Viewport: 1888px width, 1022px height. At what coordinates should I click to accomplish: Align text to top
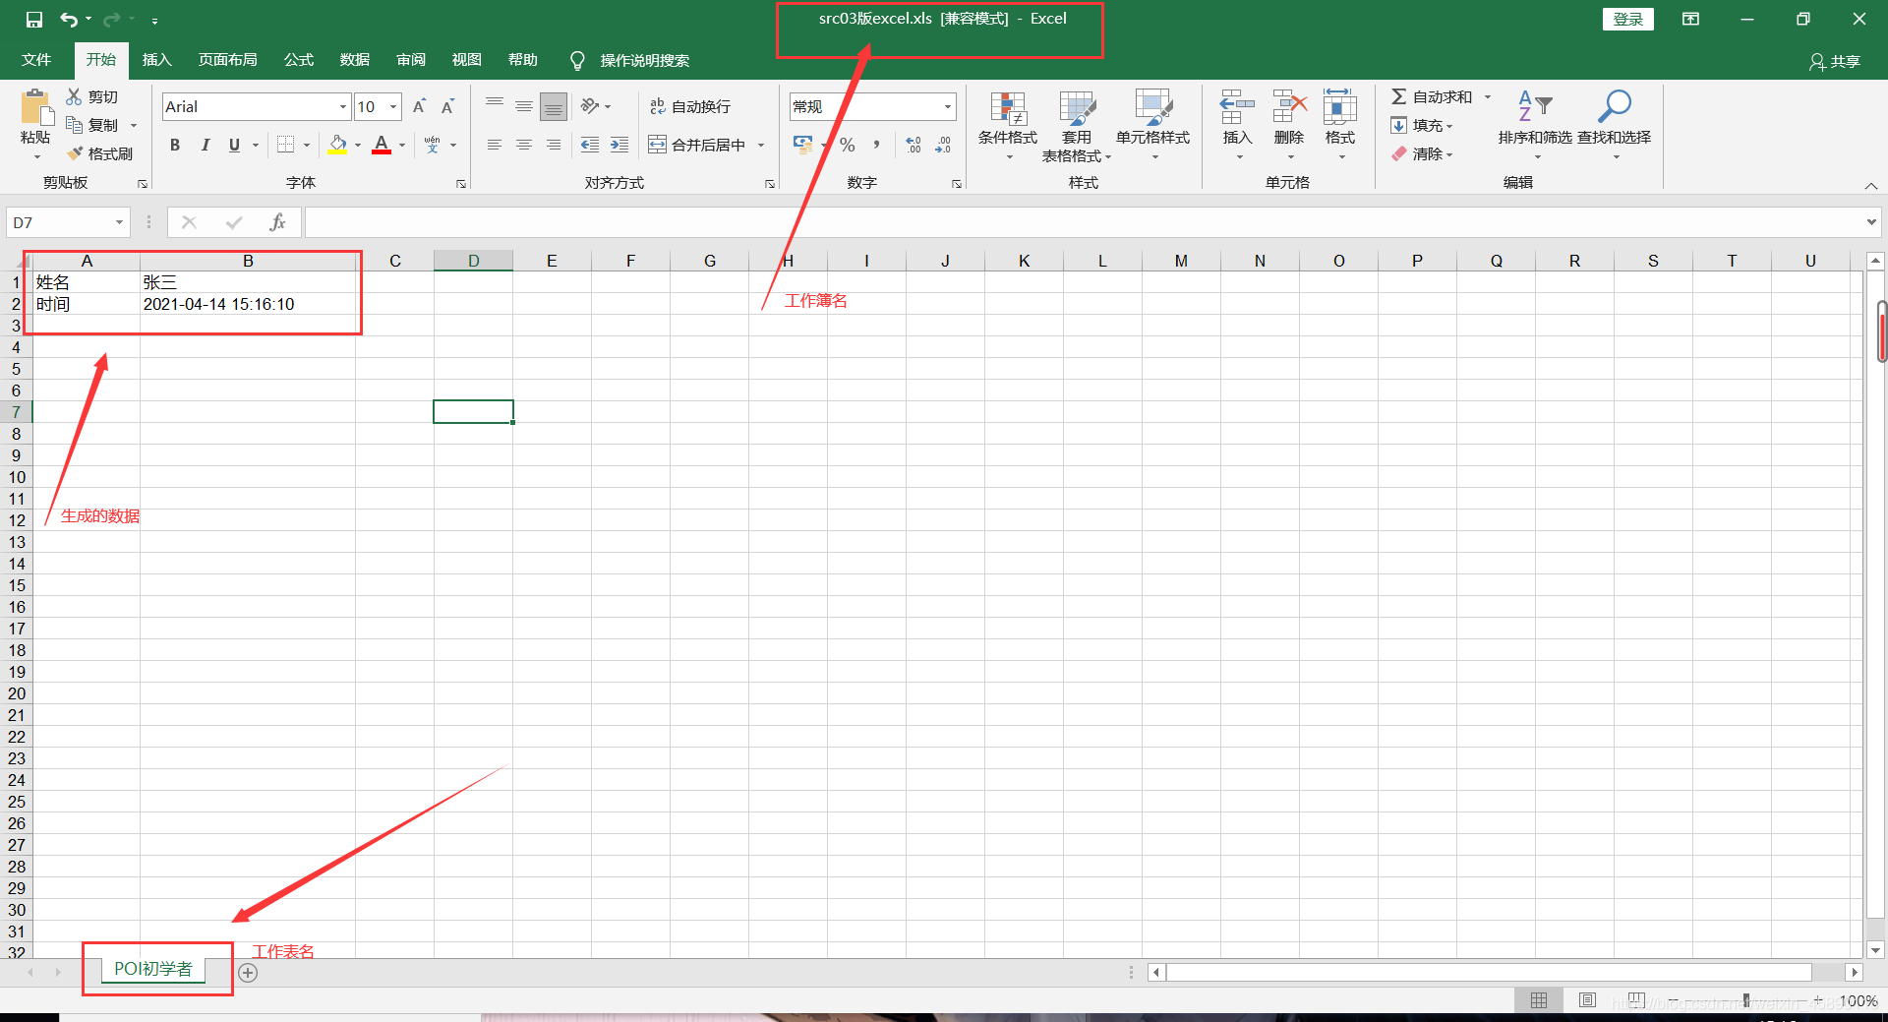pos(495,105)
